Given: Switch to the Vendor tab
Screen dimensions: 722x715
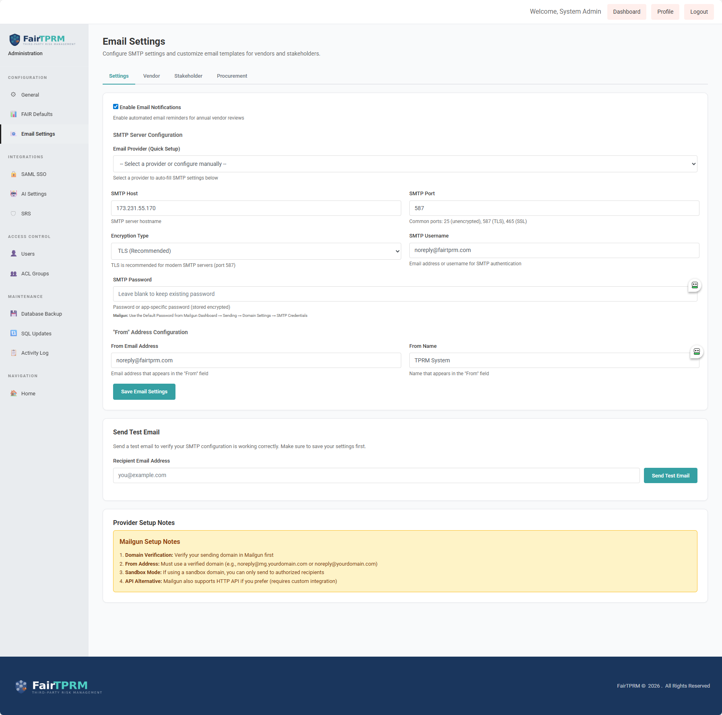Looking at the screenshot, I should (151, 76).
